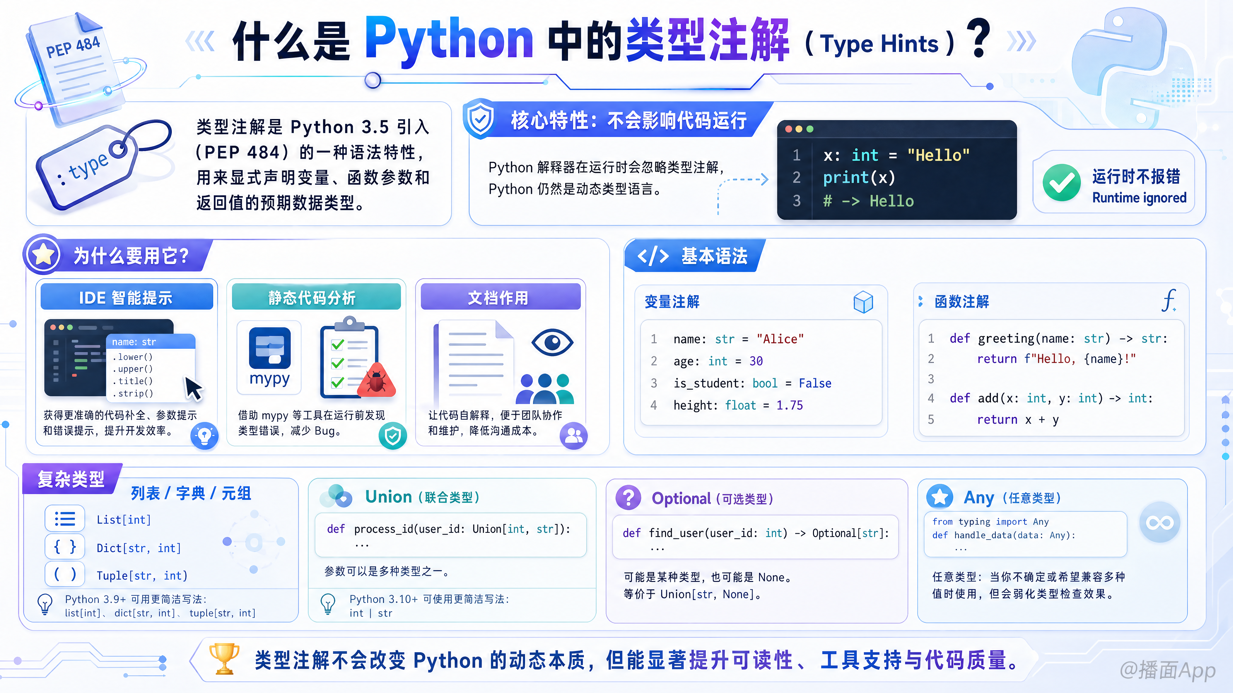
Task: Click the golden trophy icon
Action: coord(224,659)
